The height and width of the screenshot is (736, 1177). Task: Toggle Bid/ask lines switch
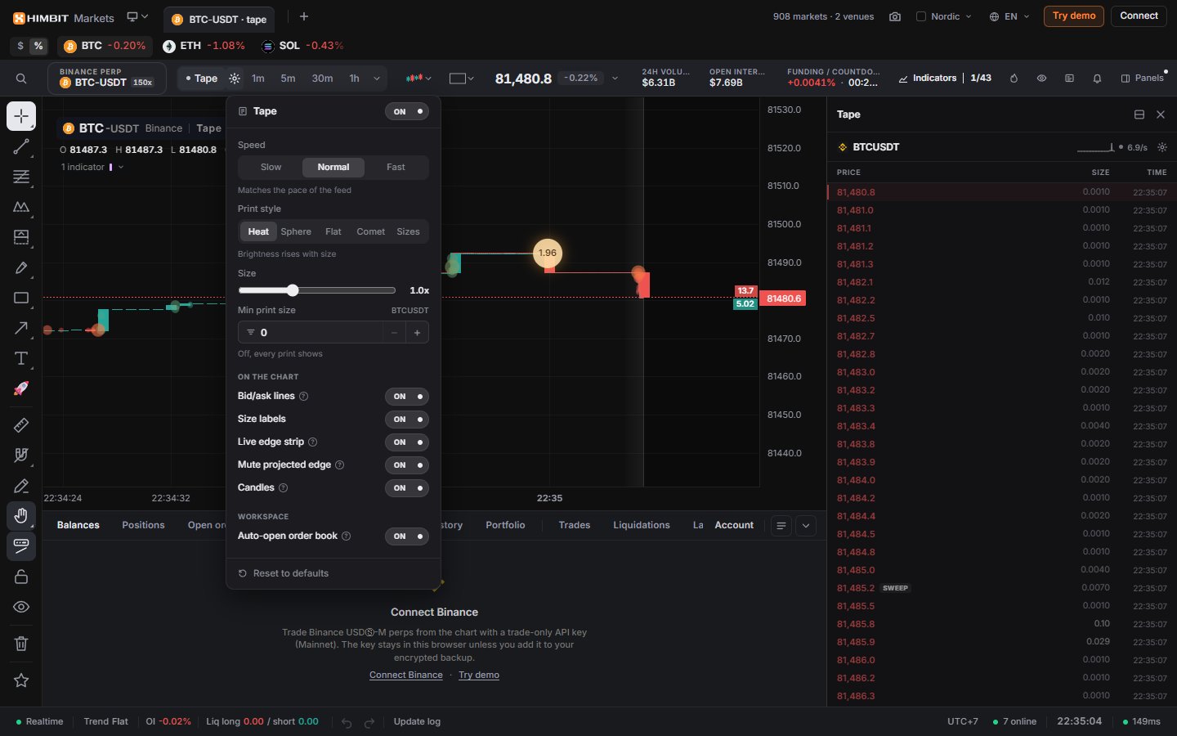pyautogui.click(x=407, y=396)
